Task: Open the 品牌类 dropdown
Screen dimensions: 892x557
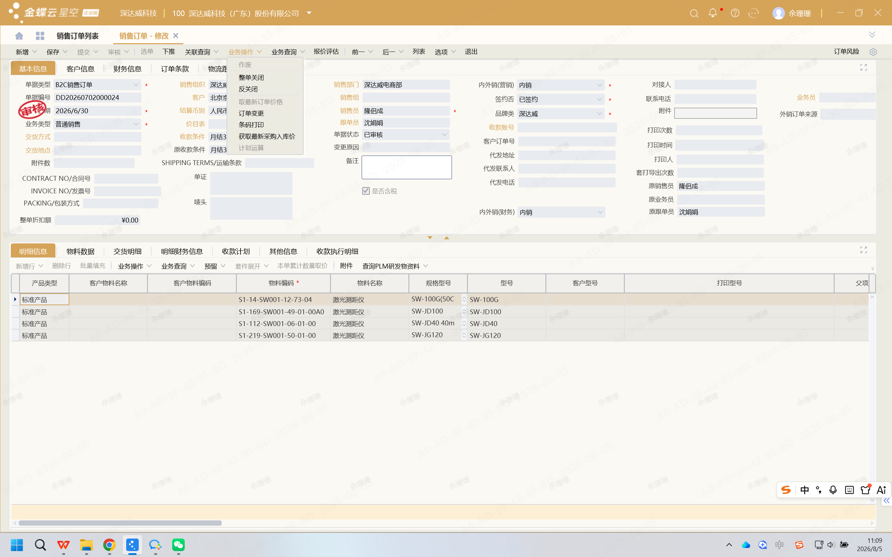Action: [599, 114]
